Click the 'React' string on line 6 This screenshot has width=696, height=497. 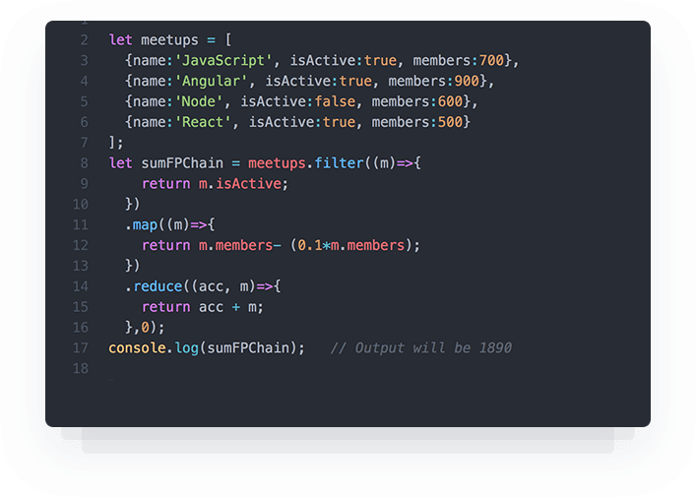point(203,122)
